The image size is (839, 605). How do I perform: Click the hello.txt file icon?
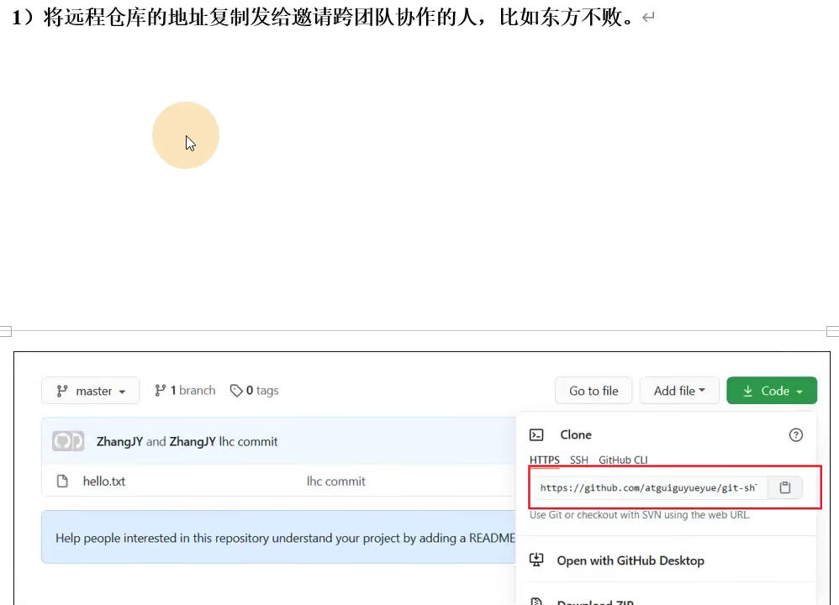pos(62,481)
